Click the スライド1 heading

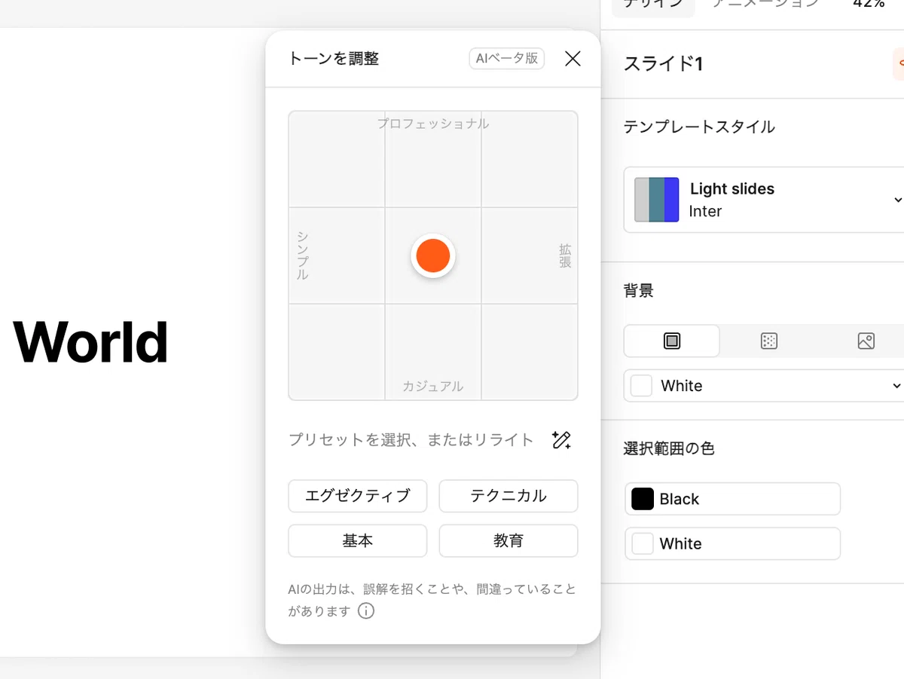(x=663, y=64)
